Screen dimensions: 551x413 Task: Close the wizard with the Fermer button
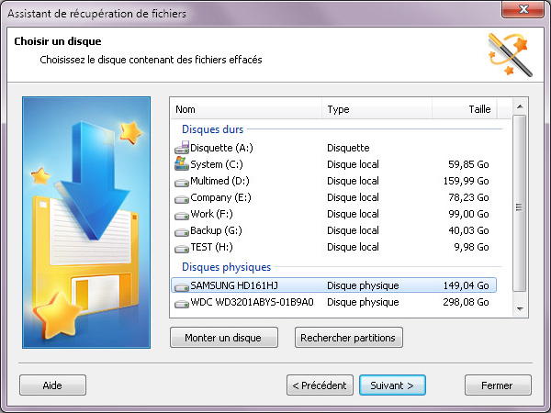pyautogui.click(x=498, y=385)
